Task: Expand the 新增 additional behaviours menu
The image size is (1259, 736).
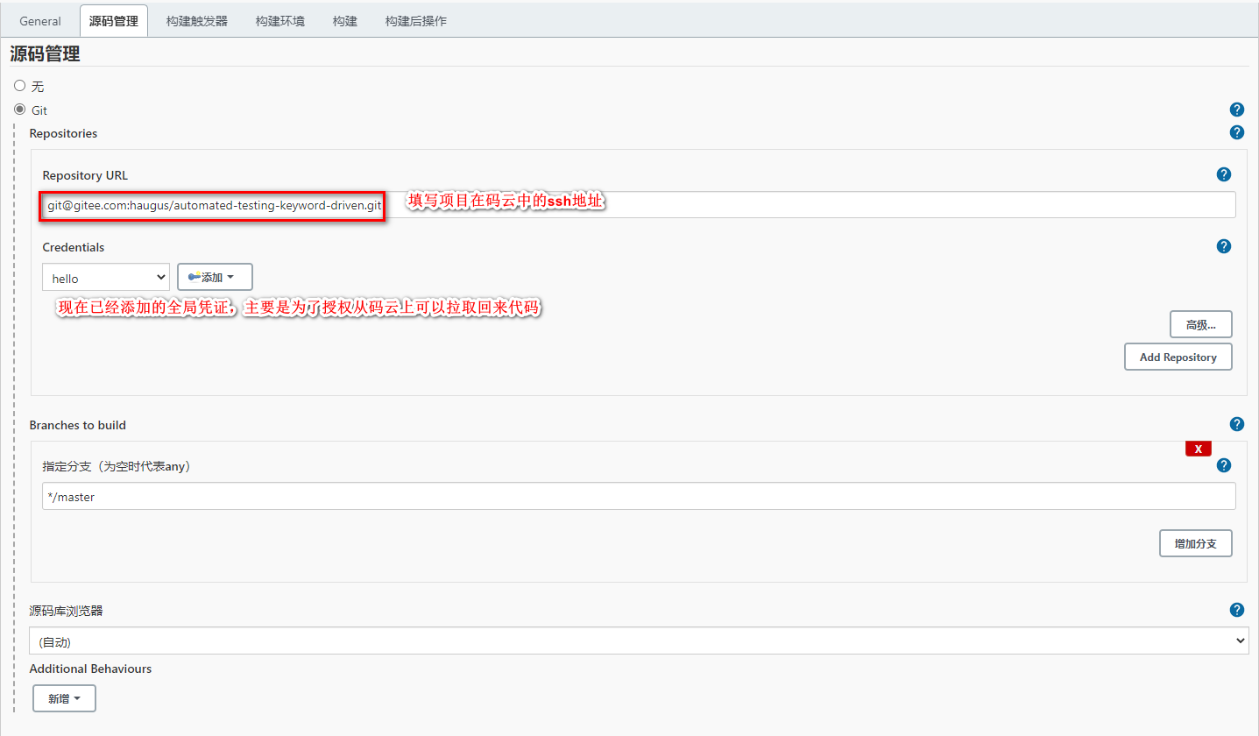Action: 64,698
